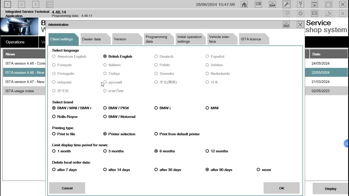The height and width of the screenshot is (196, 349).
Task: Confirm settings with OK button
Action: point(282,188)
